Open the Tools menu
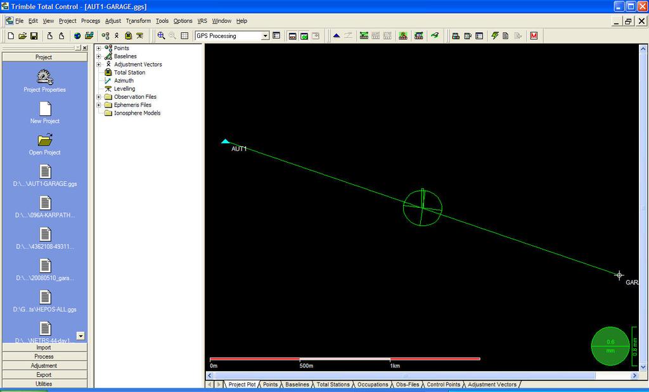 click(x=162, y=21)
